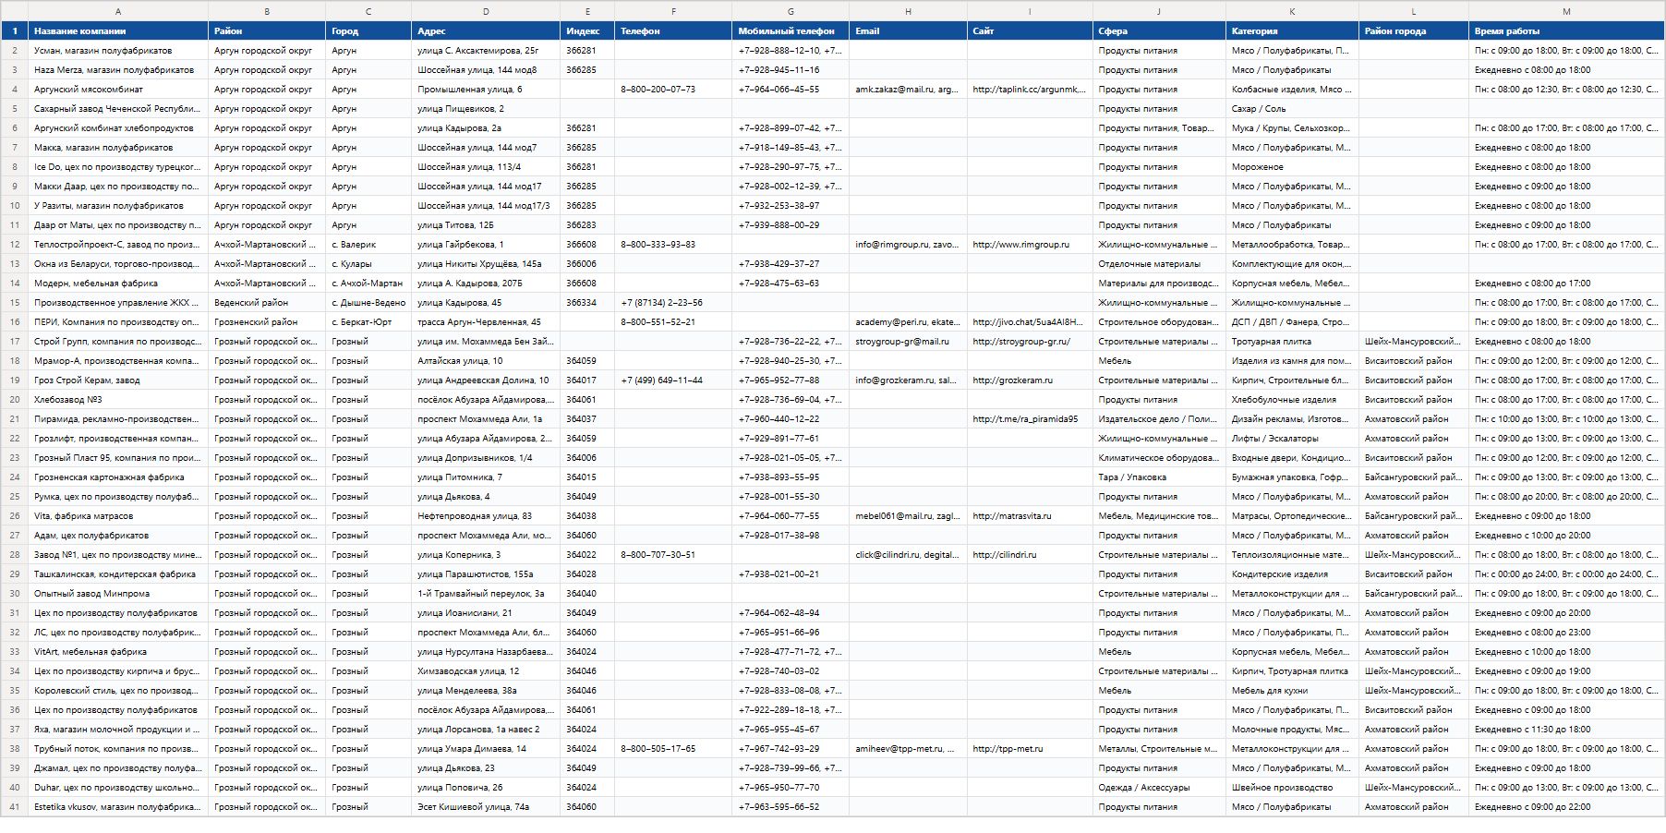This screenshot has height=833, width=1666.
Task: Click address "Промышленная улица, 6"
Action: coord(486,90)
